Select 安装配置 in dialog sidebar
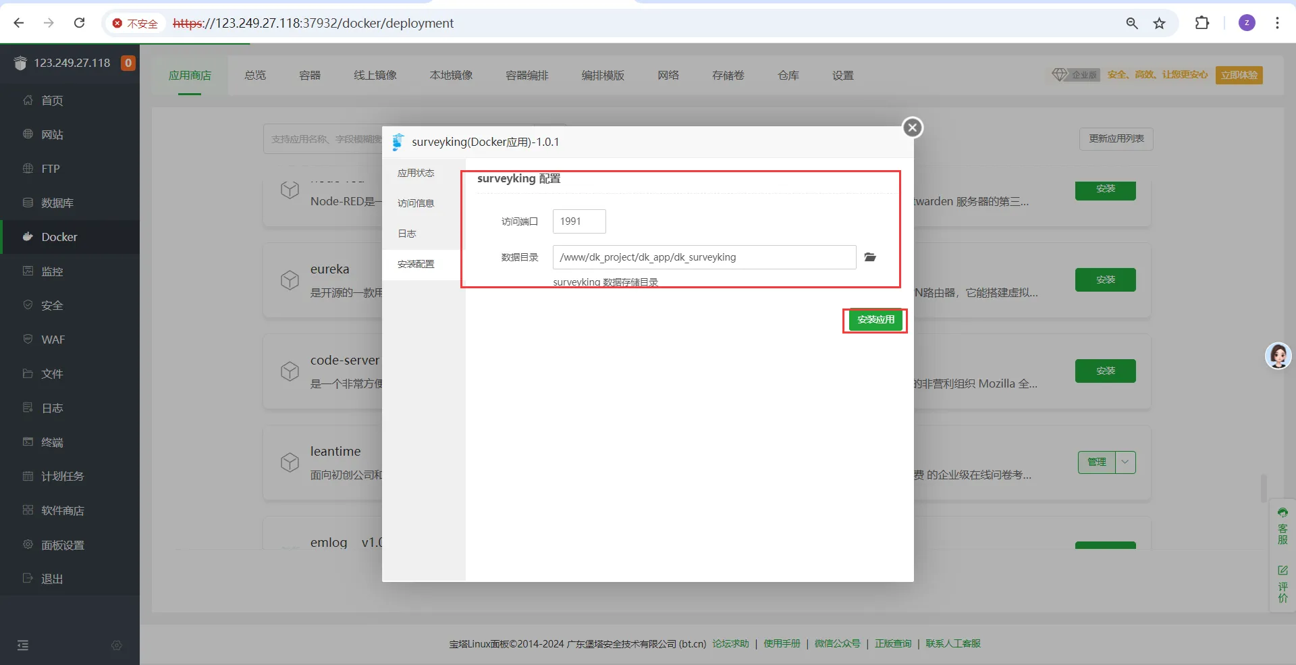1296x665 pixels. point(424,264)
